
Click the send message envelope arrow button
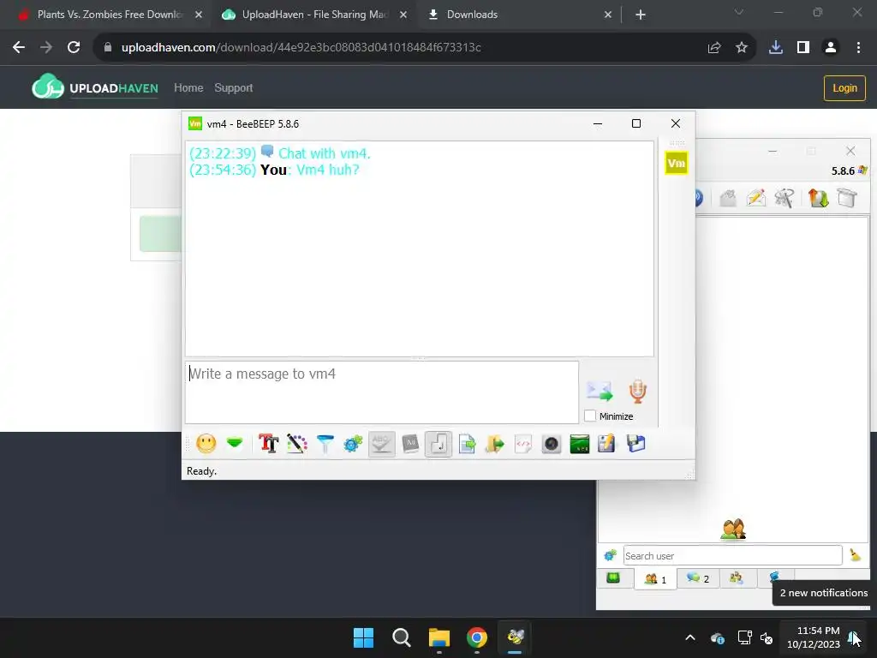pos(599,391)
